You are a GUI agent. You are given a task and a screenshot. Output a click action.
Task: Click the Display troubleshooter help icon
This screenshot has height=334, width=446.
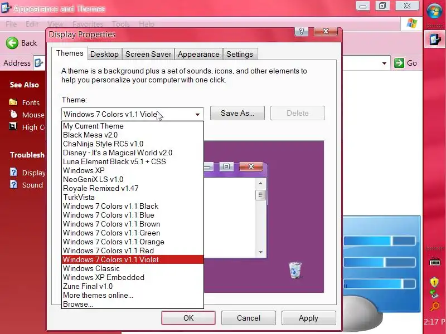(13, 172)
